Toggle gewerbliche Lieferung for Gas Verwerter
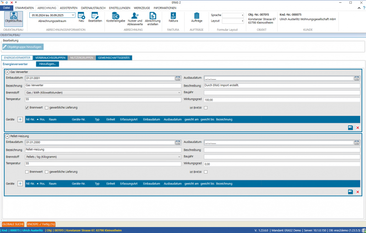This screenshot has height=233, width=366. pyautogui.click(x=46, y=108)
